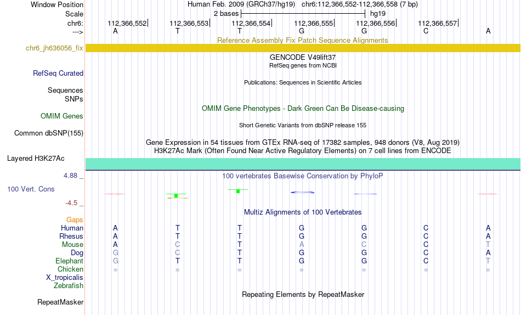The height and width of the screenshot is (315, 521).
Task: Click the Gaps alignment row label
Action: (x=75, y=220)
